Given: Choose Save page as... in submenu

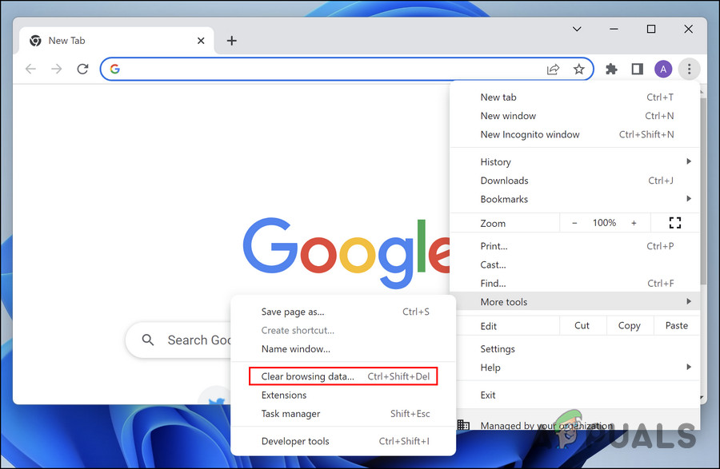Looking at the screenshot, I should [343, 312].
